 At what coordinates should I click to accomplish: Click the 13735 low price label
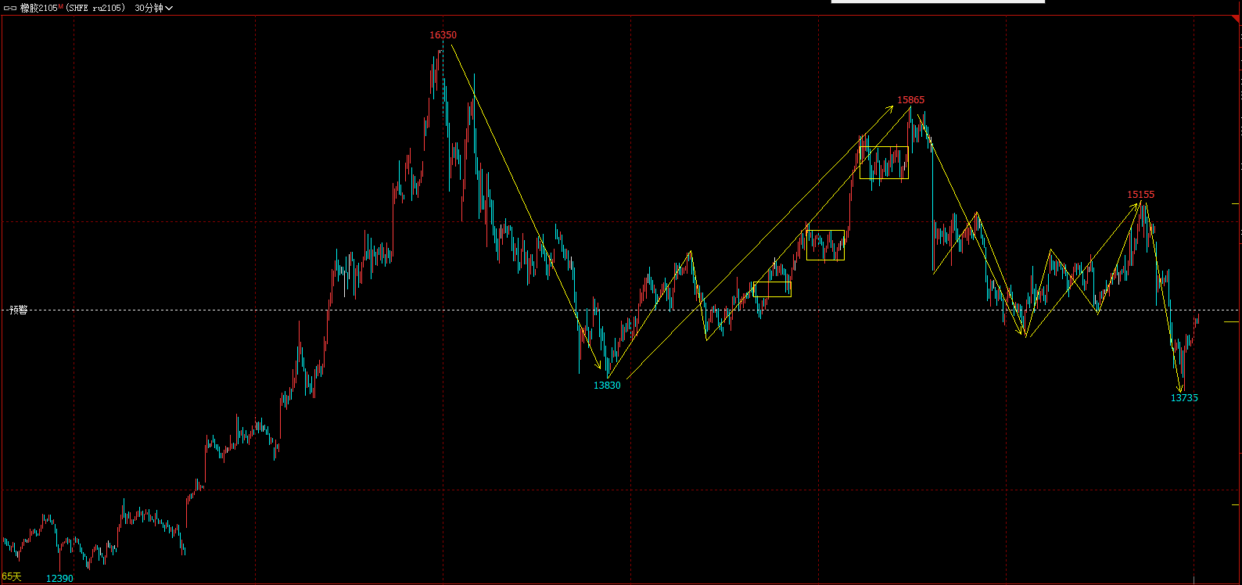coord(1184,398)
